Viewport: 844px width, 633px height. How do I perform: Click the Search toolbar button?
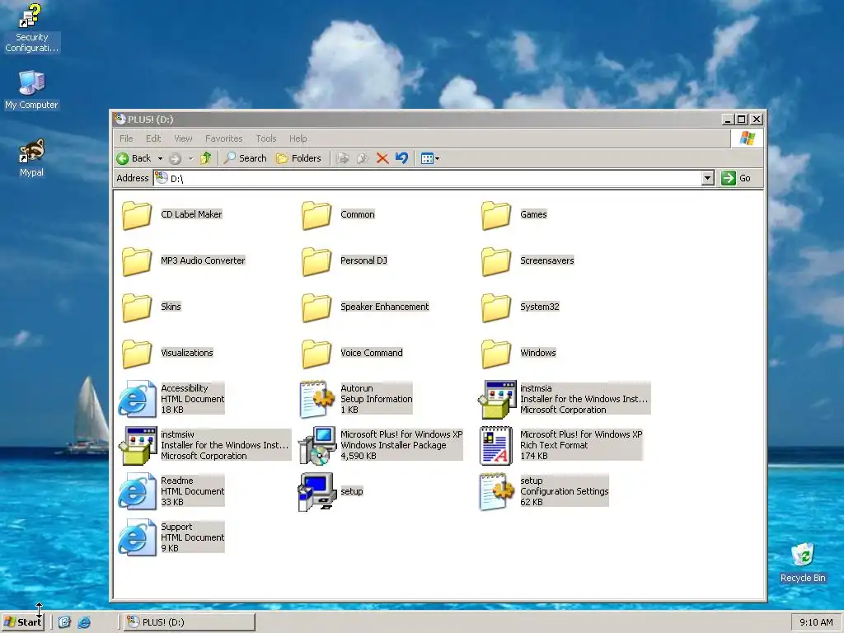click(246, 158)
